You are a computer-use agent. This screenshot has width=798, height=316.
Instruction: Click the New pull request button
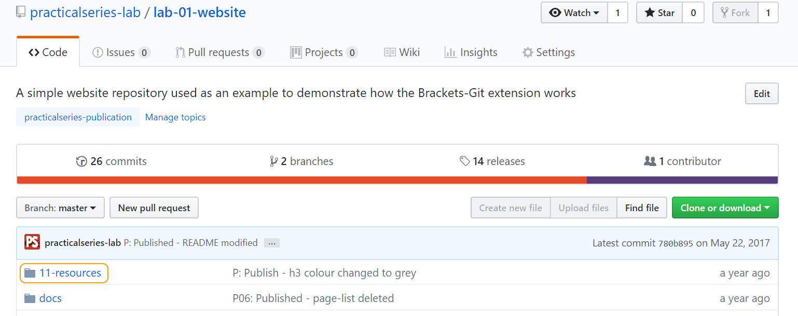point(154,208)
